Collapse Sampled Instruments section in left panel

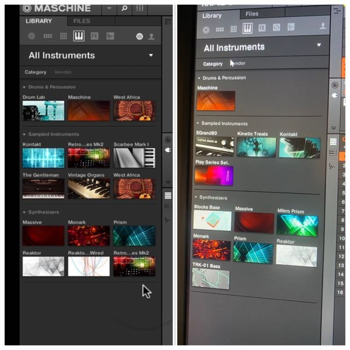pyautogui.click(x=24, y=134)
